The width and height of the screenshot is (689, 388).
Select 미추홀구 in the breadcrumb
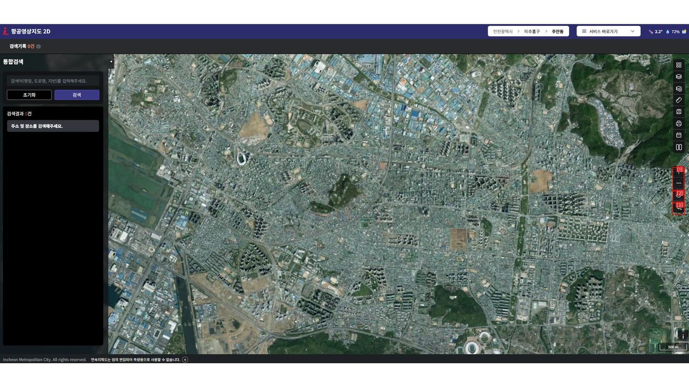click(x=532, y=31)
